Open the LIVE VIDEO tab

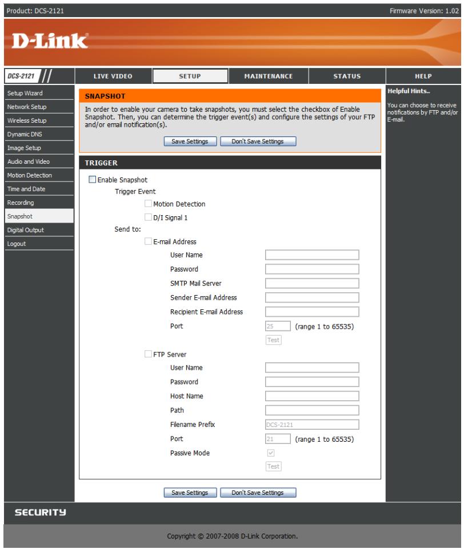click(x=113, y=76)
